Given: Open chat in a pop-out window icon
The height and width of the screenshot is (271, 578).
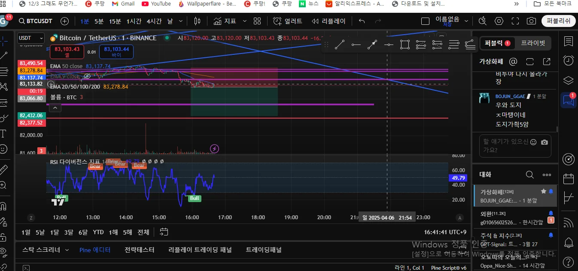Looking at the screenshot, I should pyautogui.click(x=547, y=62).
